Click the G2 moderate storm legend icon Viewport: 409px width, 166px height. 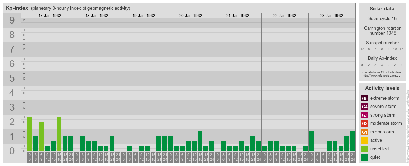pyautogui.click(x=364, y=124)
